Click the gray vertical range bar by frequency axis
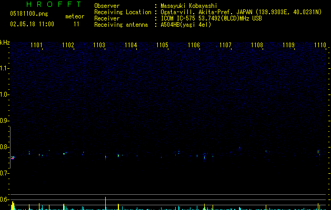This screenshot has width=331, height=210. [x=10, y=148]
